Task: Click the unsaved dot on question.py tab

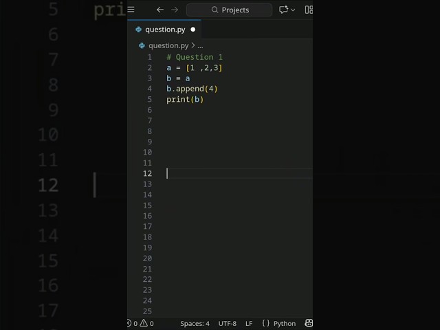Action: 192,30
